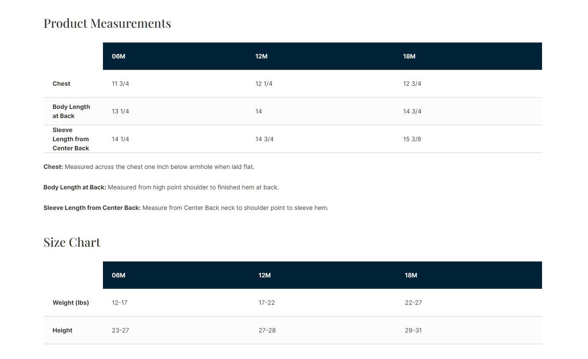Click the 18M header in Product Measurements
This screenshot has width=588, height=359.
(409, 56)
